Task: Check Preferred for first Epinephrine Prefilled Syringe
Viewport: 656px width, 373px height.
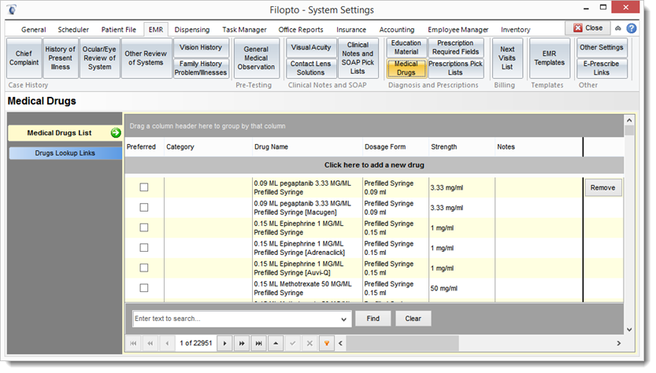Action: point(144,227)
